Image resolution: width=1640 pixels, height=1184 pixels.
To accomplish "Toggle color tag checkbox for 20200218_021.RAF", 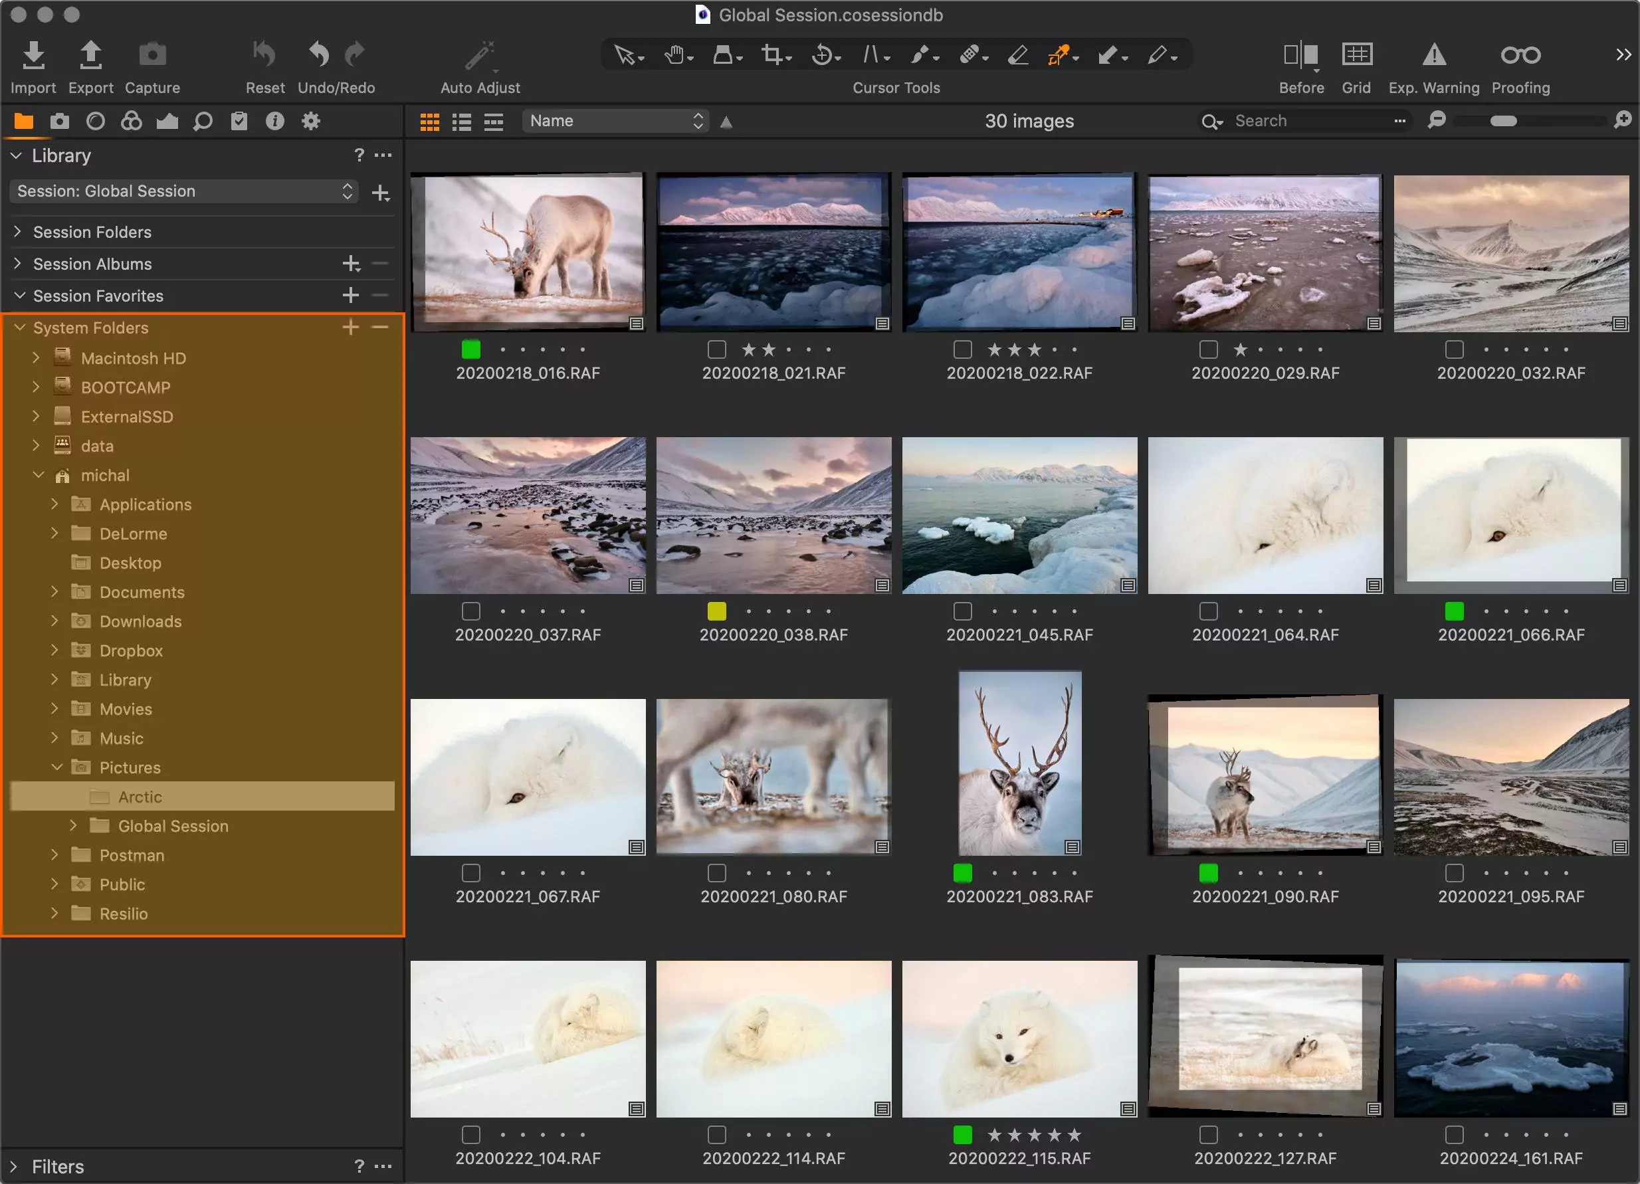I will pyautogui.click(x=716, y=350).
